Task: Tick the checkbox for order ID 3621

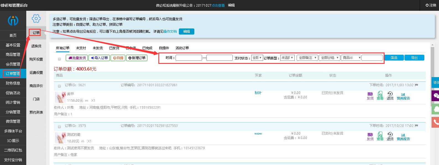Action: [59, 86]
